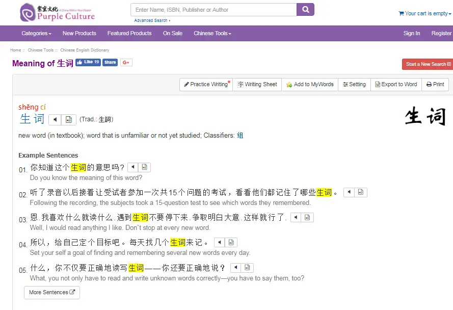Print the dictionary entry
Viewport: 453px width, 310px height.
435,84
